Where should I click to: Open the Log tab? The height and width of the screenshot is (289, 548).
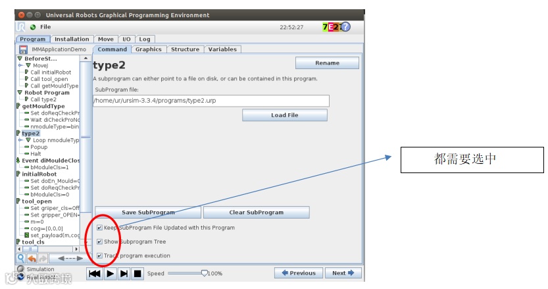144,39
